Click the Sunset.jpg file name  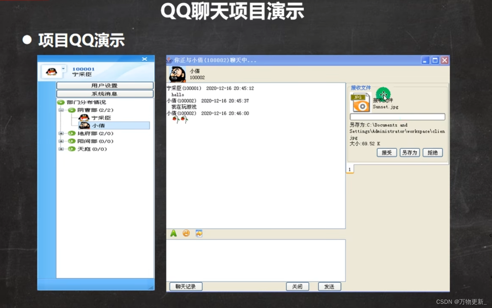385,107
